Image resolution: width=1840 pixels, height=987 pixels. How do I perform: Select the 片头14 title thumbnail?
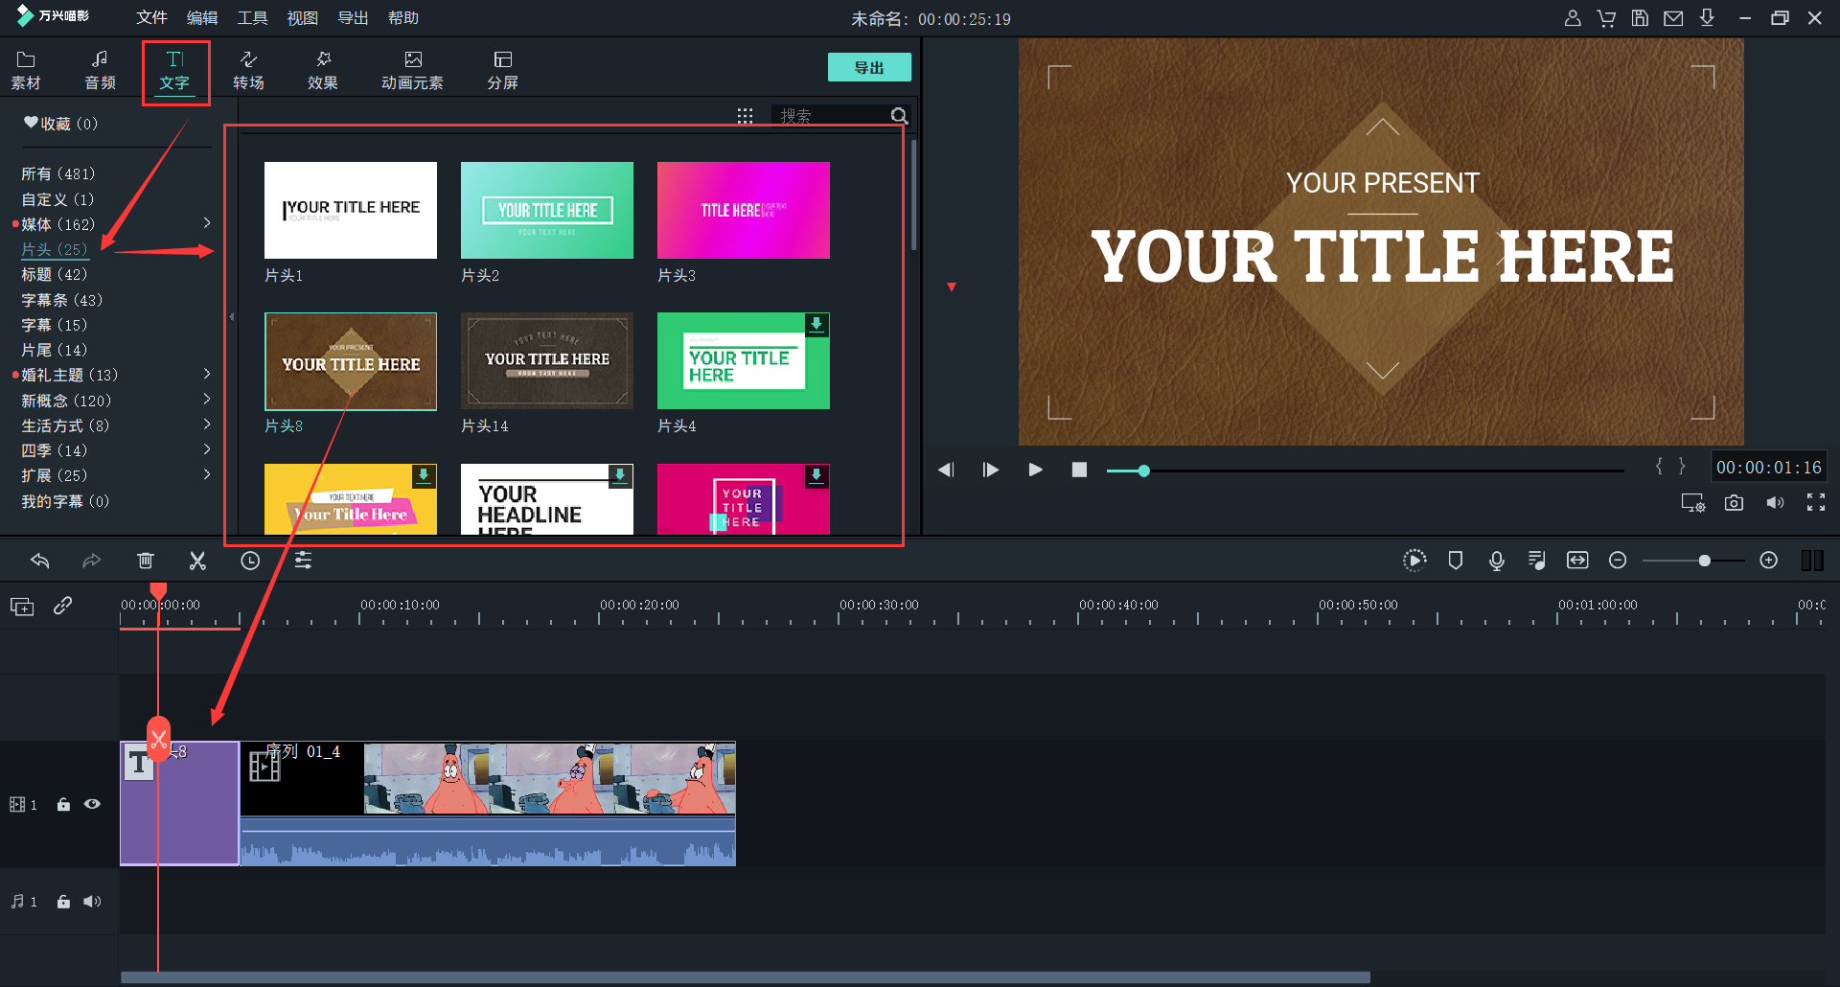tap(546, 361)
